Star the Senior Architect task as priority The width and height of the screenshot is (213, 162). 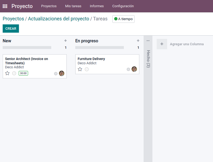(x=7, y=73)
